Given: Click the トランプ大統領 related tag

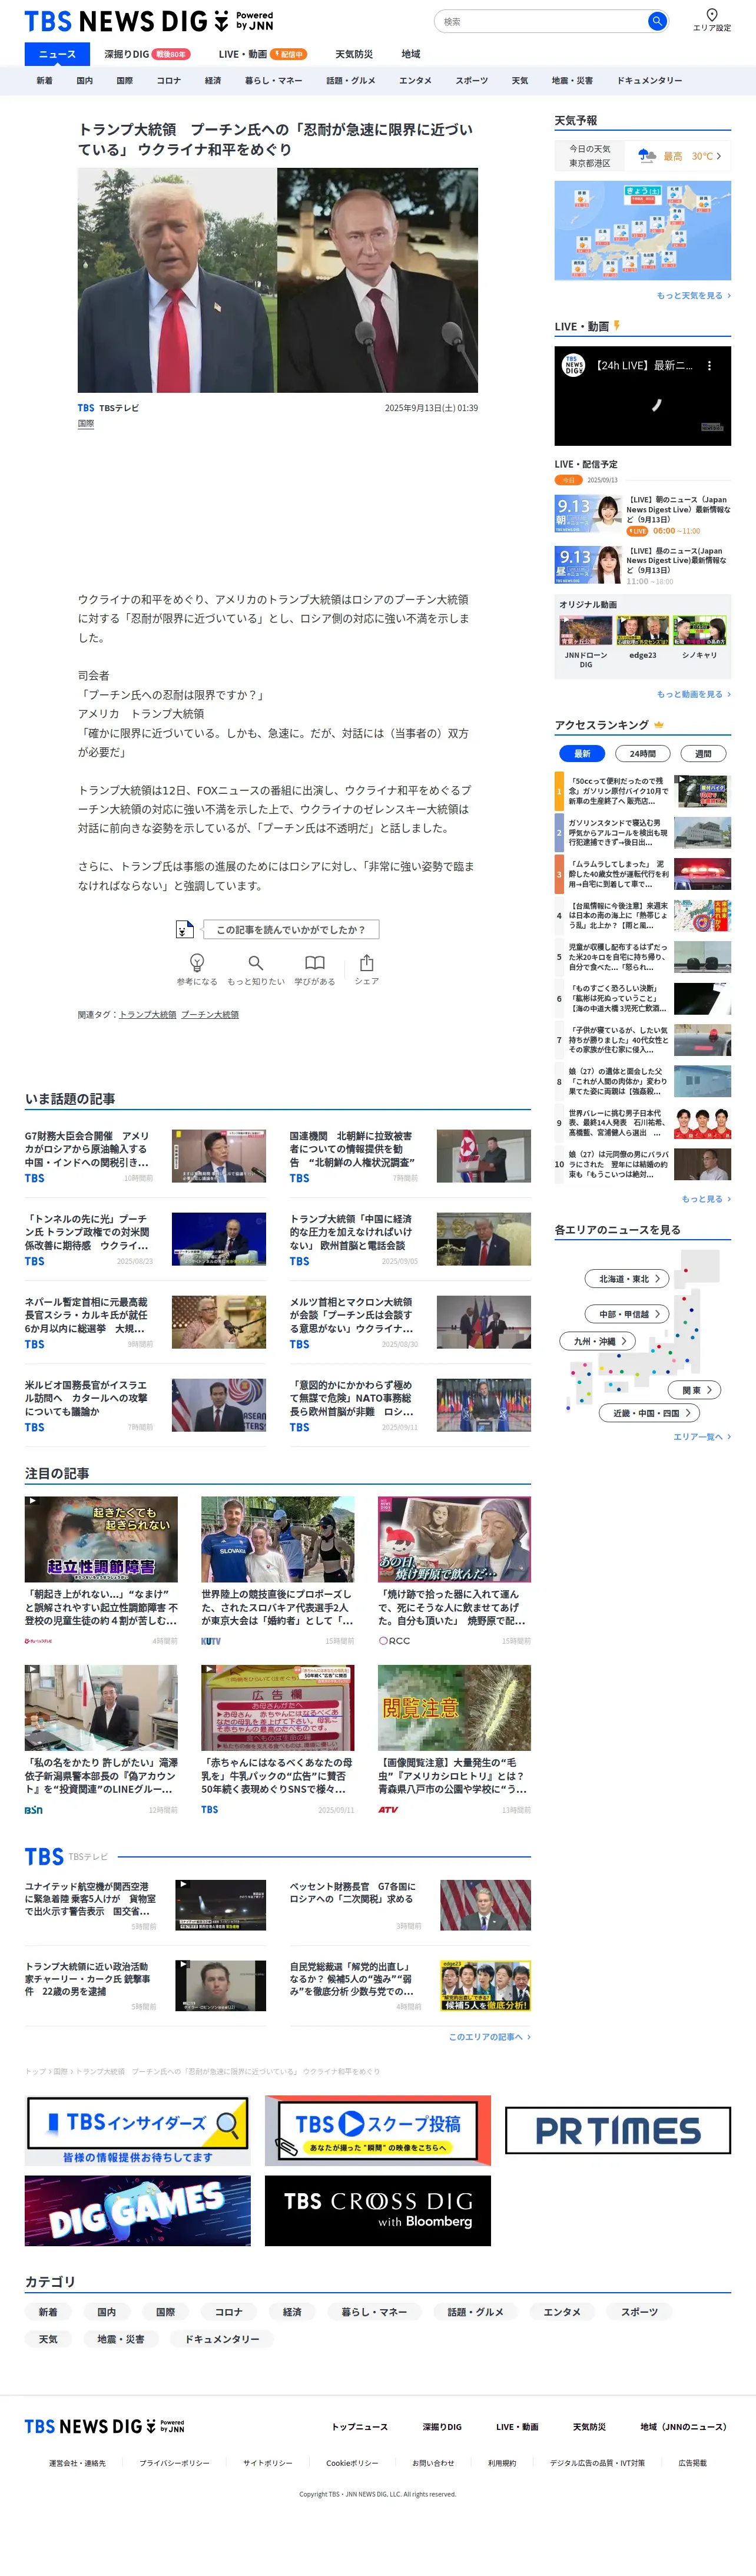Looking at the screenshot, I should tap(147, 1014).
